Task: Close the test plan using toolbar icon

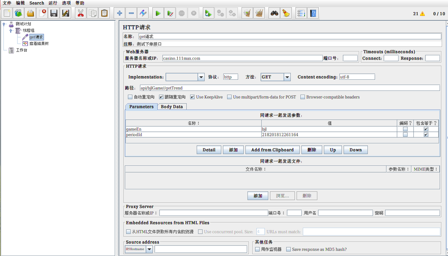Action: 42,14
